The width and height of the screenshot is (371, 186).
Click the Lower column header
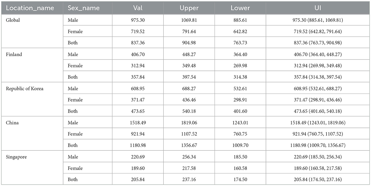pyautogui.click(x=240, y=8)
